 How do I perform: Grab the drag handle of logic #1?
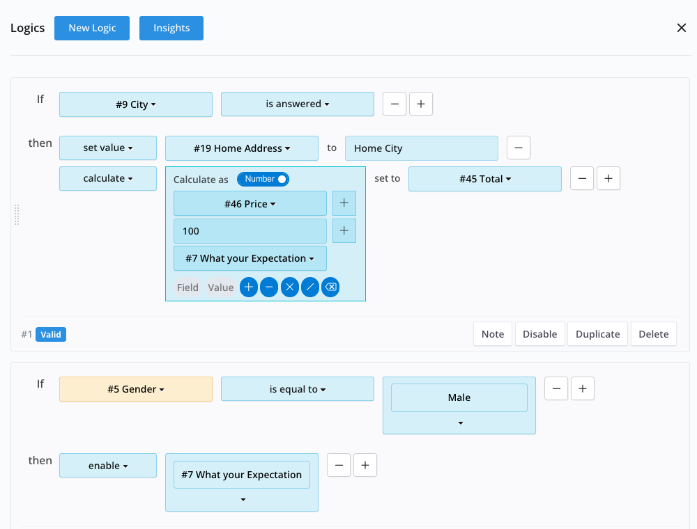point(17,215)
